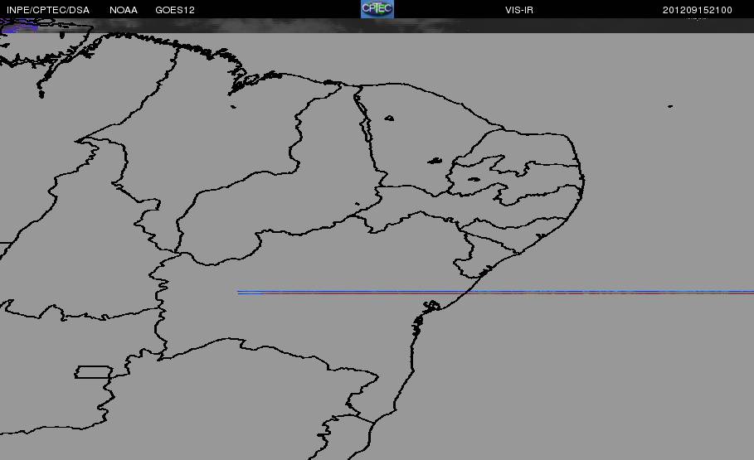Click the 201209152100 timestamp

698,10
